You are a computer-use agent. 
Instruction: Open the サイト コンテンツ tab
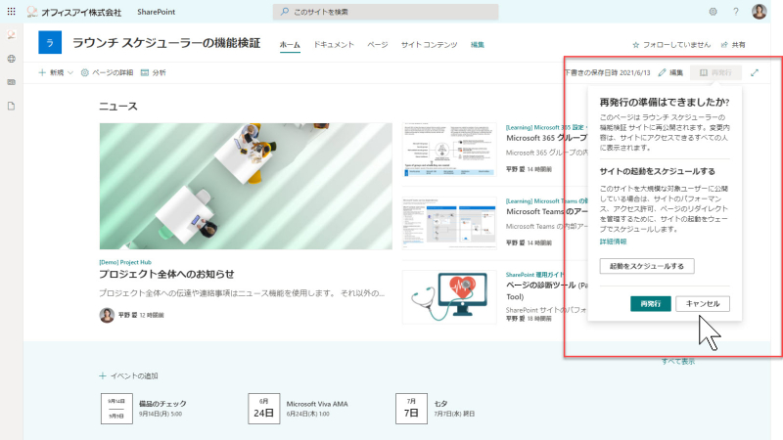(429, 45)
